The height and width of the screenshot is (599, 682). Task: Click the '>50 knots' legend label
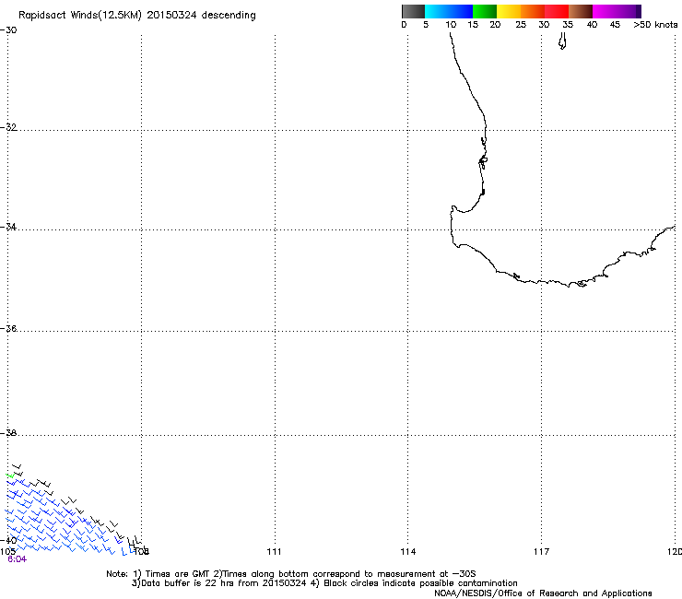(655, 25)
